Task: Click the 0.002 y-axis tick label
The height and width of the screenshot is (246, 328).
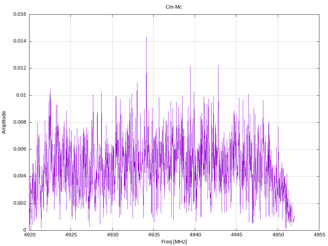Action: 20,203
